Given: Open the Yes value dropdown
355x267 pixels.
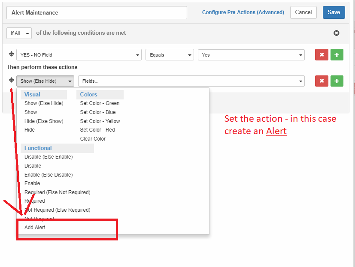Looking at the screenshot, I should pos(251,55).
